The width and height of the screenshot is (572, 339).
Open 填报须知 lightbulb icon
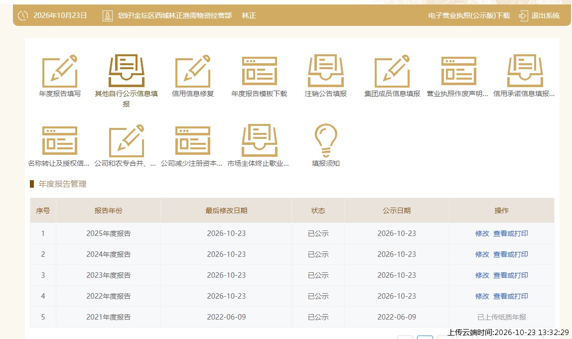(x=326, y=141)
